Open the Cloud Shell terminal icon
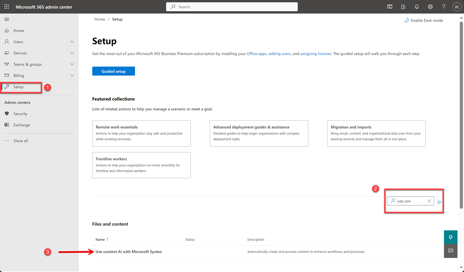 [x=390, y=7]
